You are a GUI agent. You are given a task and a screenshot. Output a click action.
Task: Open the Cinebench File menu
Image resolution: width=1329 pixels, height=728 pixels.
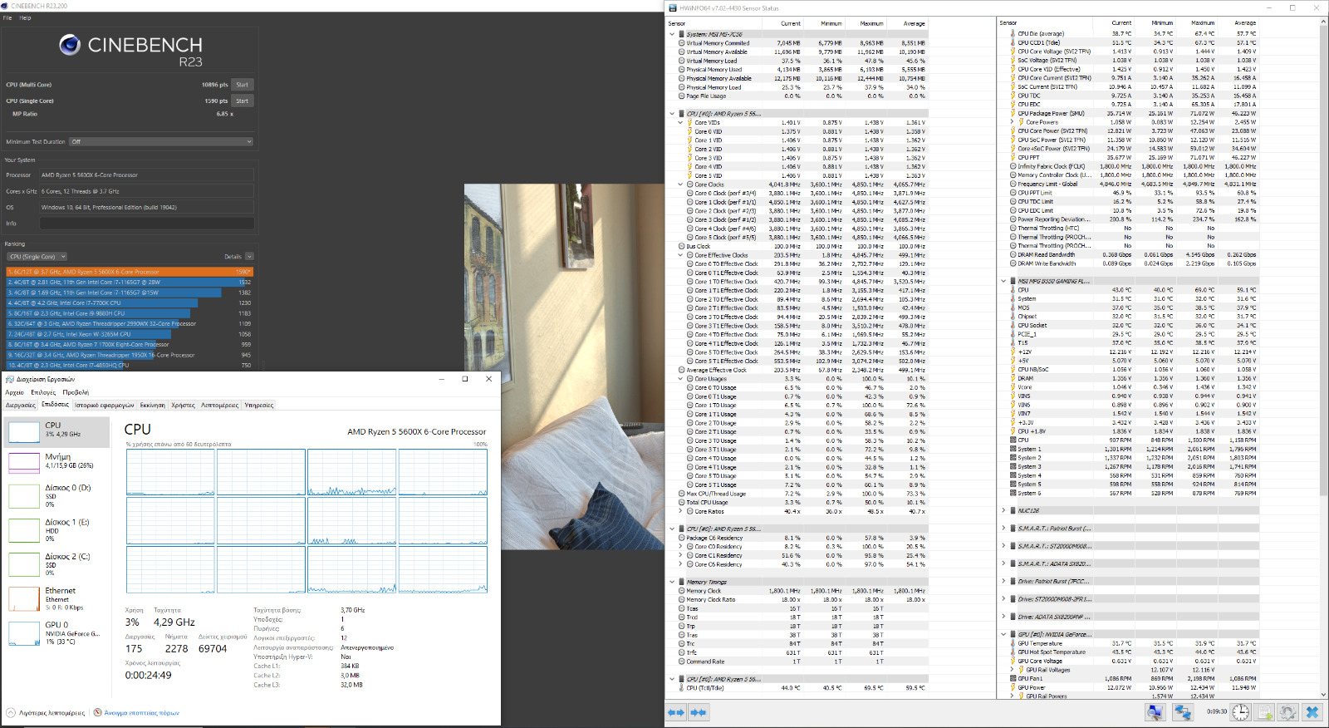[7, 17]
